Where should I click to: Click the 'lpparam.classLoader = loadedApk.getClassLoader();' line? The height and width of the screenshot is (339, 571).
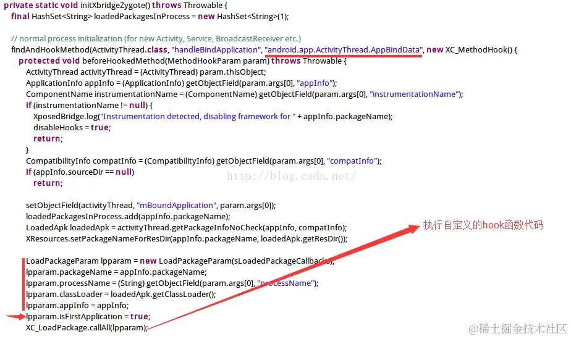coord(121,295)
